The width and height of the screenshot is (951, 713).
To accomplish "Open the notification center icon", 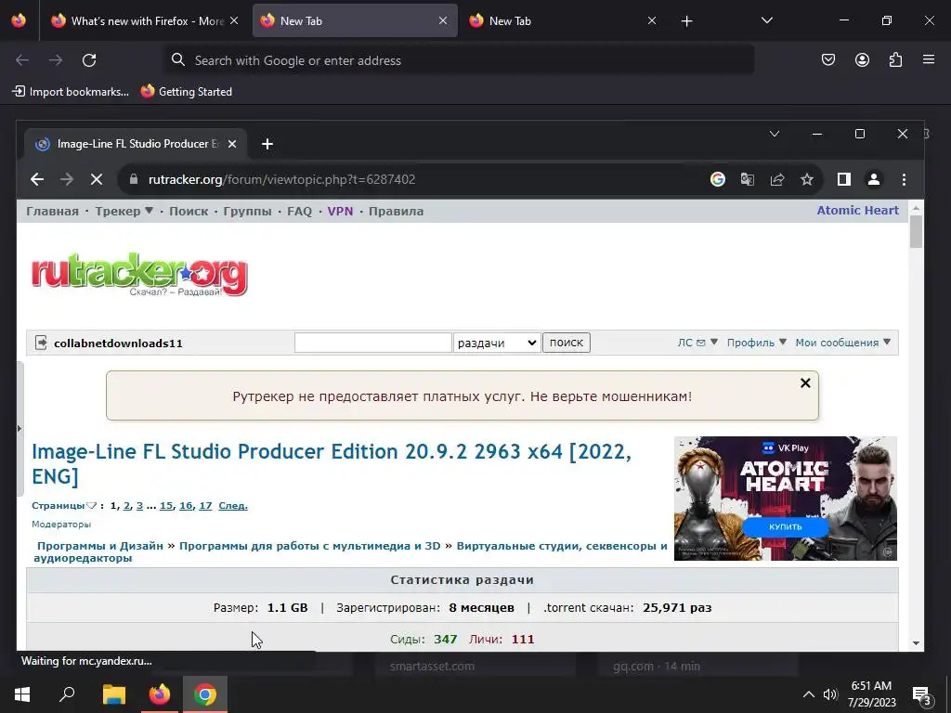I will [922, 695].
